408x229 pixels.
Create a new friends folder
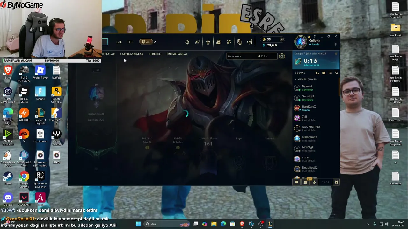pos(324,73)
